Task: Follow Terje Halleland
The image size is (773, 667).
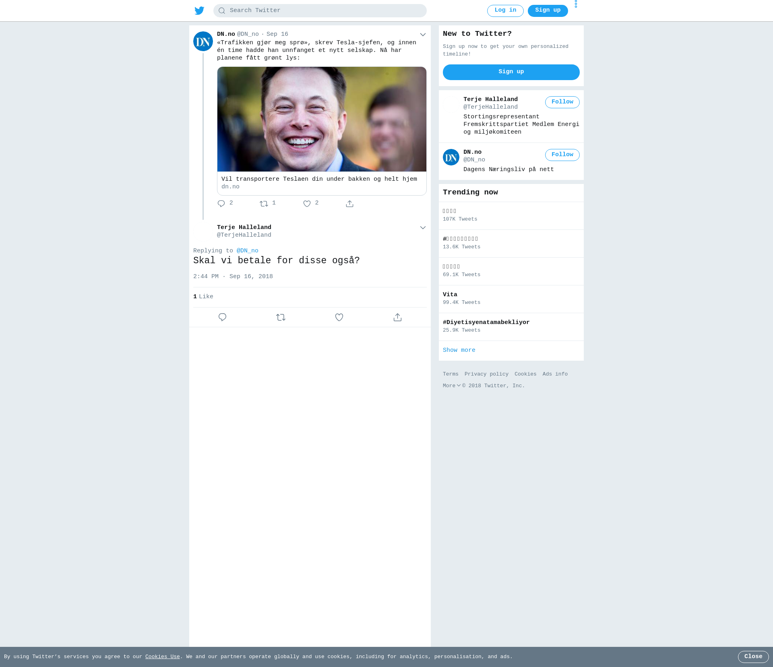Action: pos(562,102)
